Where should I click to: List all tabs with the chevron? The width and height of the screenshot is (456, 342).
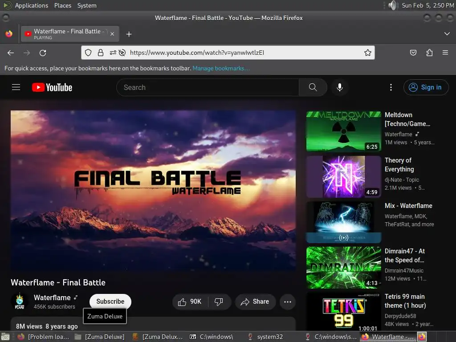447,34
